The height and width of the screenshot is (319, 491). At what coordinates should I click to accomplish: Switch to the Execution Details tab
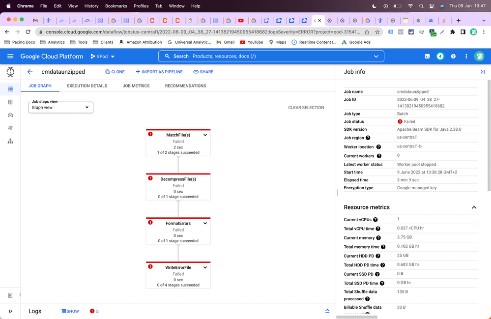click(x=87, y=86)
